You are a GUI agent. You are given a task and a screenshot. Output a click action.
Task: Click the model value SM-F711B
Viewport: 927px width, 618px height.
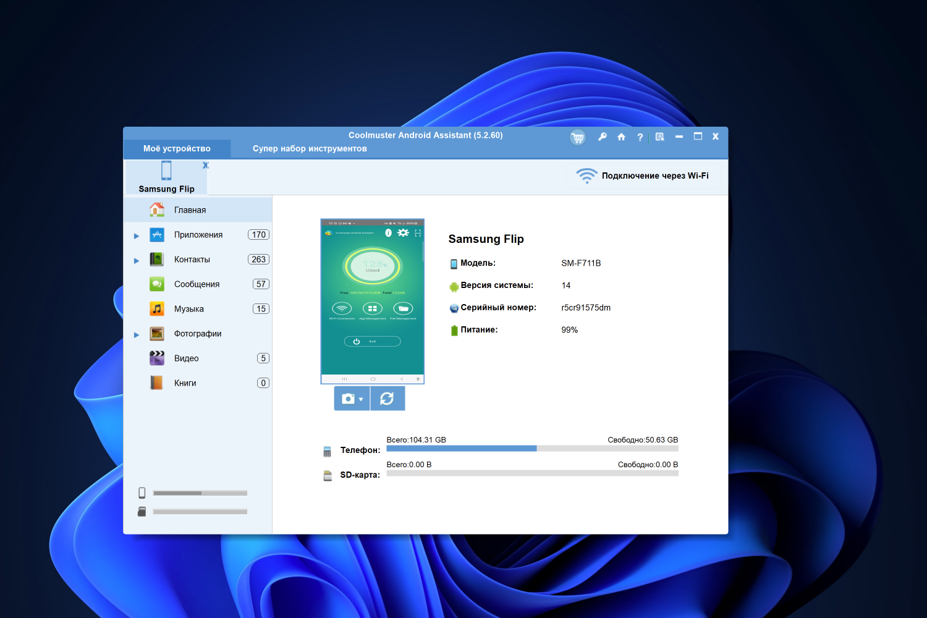(x=581, y=263)
